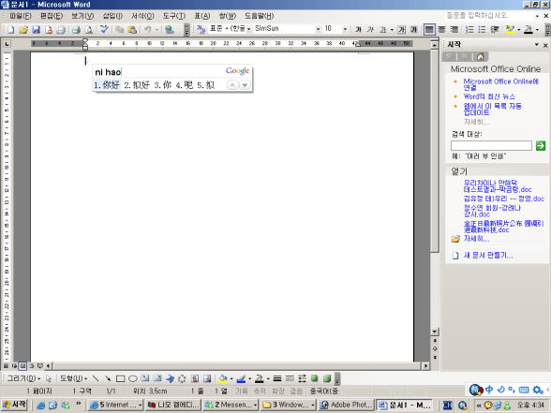Select the Rectangle drawing tool
Viewport: 551px width, 413px height.
(x=120, y=378)
